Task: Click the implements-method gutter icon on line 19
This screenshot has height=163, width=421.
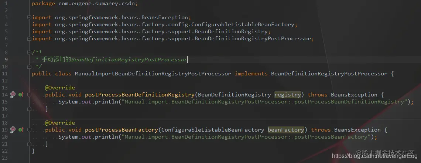Action: [x=21, y=130]
